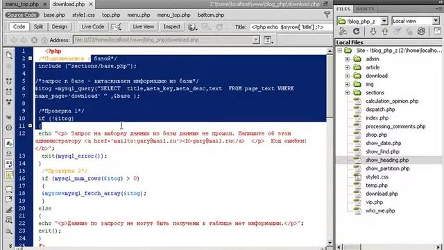
Task: Toggle Live Code mode
Action: point(93,26)
